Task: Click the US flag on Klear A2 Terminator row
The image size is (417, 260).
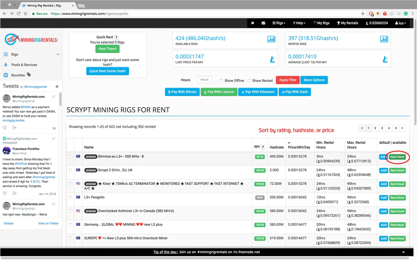Action: [78, 183]
